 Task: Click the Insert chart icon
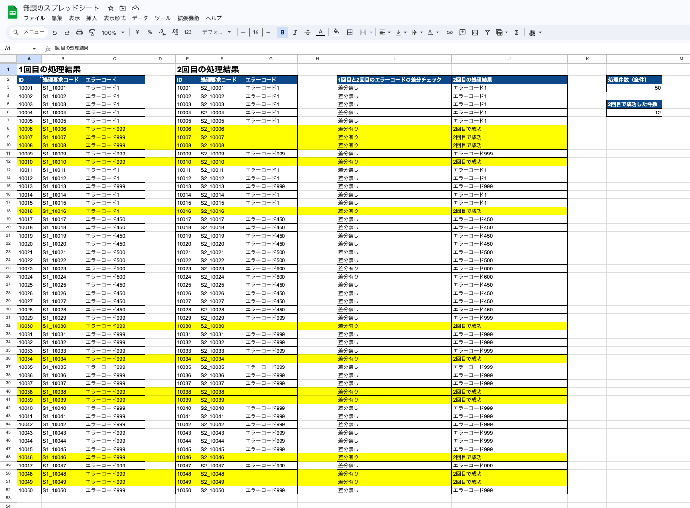point(475,32)
